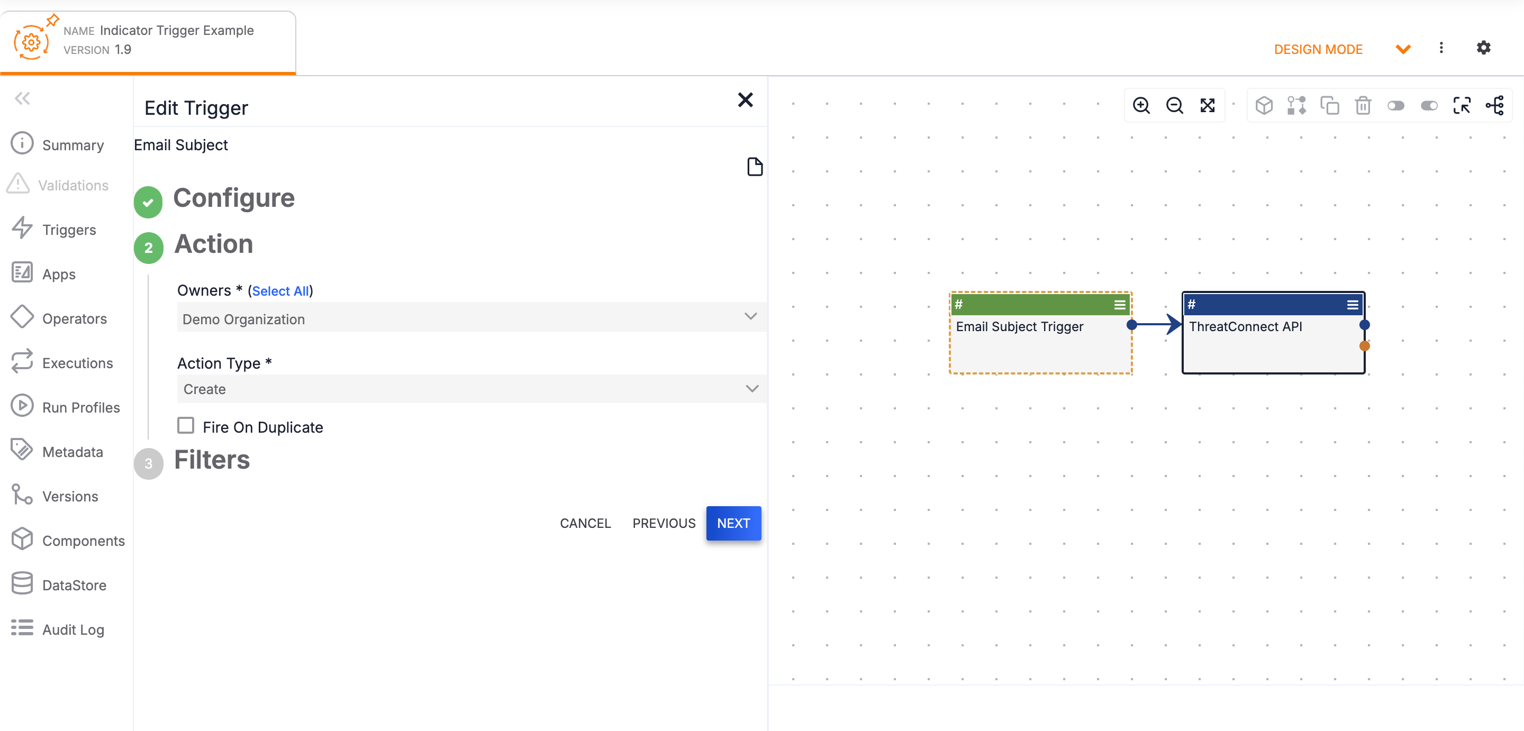The height and width of the screenshot is (731, 1524).
Task: Close the Edit Trigger panel
Action: (746, 100)
